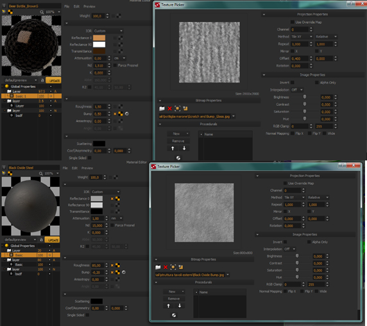Open Relative dropdown in Scratch and Bump_Glass picker
The image size is (367, 326).
click(326, 37)
